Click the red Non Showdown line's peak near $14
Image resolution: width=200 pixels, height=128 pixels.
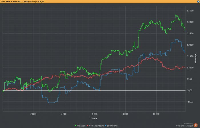[152, 58]
